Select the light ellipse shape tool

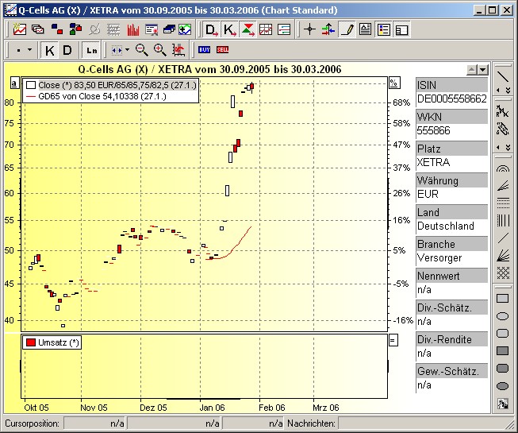click(x=502, y=316)
